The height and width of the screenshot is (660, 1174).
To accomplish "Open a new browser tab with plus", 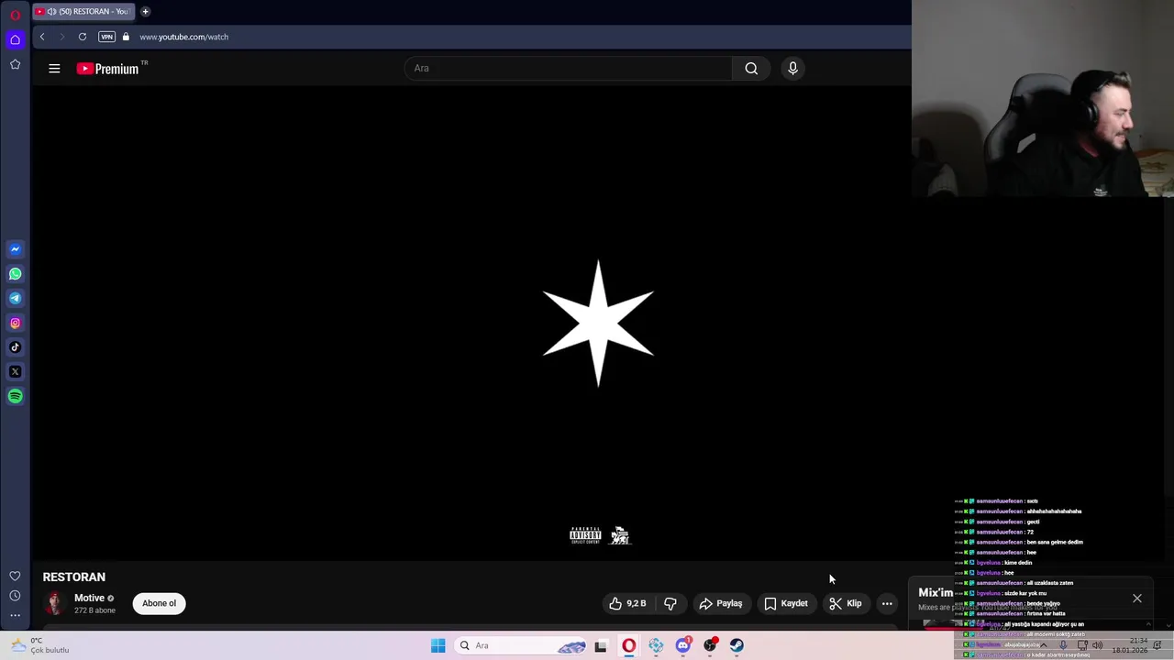I will [145, 12].
